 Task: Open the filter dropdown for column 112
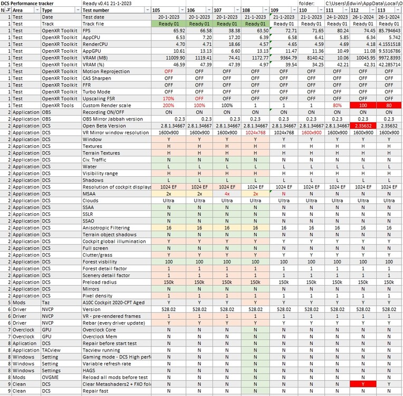click(x=373, y=10)
